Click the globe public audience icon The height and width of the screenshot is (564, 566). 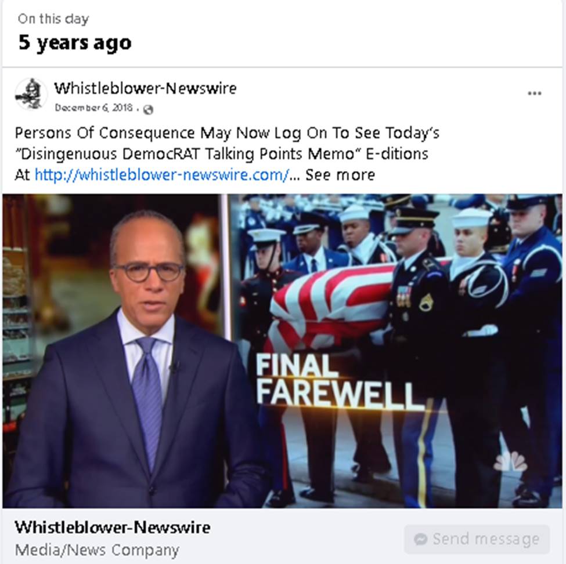click(x=149, y=110)
